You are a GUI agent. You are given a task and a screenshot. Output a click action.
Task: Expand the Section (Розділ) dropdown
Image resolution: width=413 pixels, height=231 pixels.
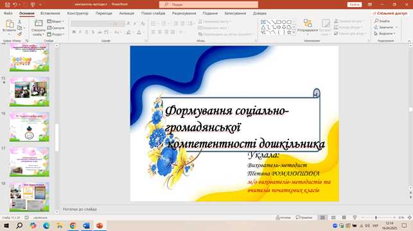coord(55,35)
